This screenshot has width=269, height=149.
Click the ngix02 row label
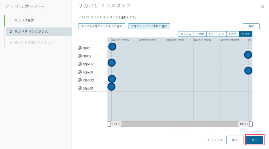[88, 64]
